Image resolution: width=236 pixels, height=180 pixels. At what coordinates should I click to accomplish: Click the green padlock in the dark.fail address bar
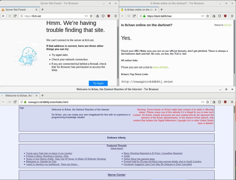tap(144, 16)
